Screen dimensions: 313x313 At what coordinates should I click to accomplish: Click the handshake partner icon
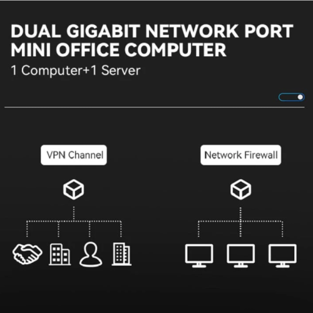pos(28,254)
